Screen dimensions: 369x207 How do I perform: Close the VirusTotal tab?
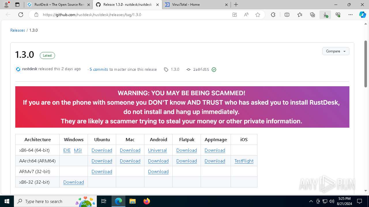tap(226, 5)
